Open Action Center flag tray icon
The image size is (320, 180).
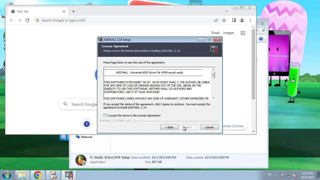[283, 175]
